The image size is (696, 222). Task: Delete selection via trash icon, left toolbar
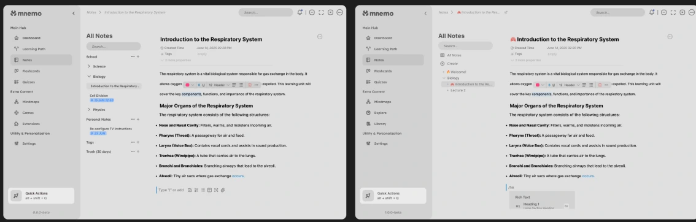250,85
